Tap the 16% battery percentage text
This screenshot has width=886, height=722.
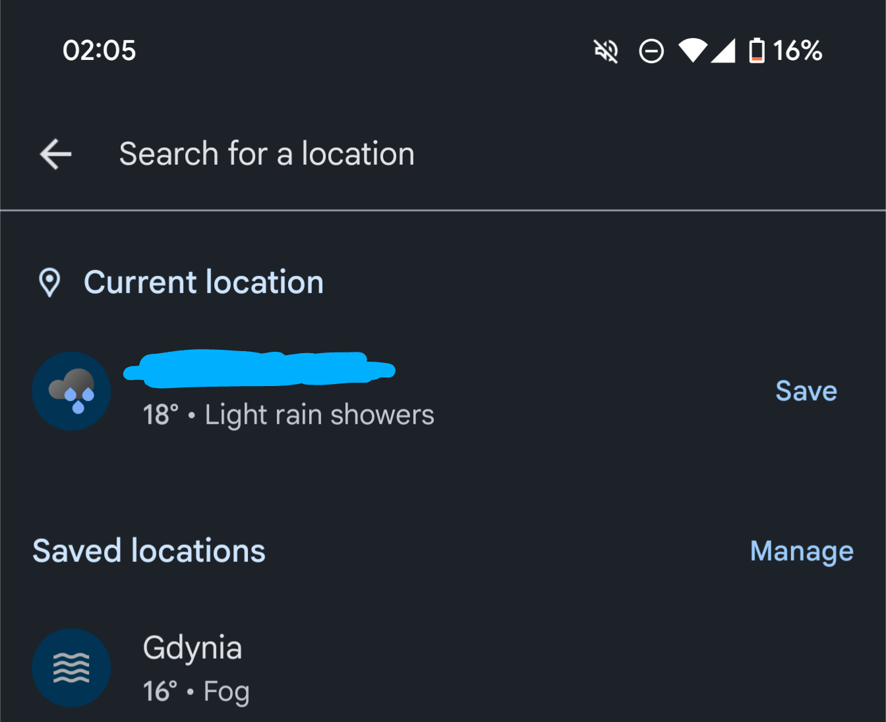[x=798, y=51]
